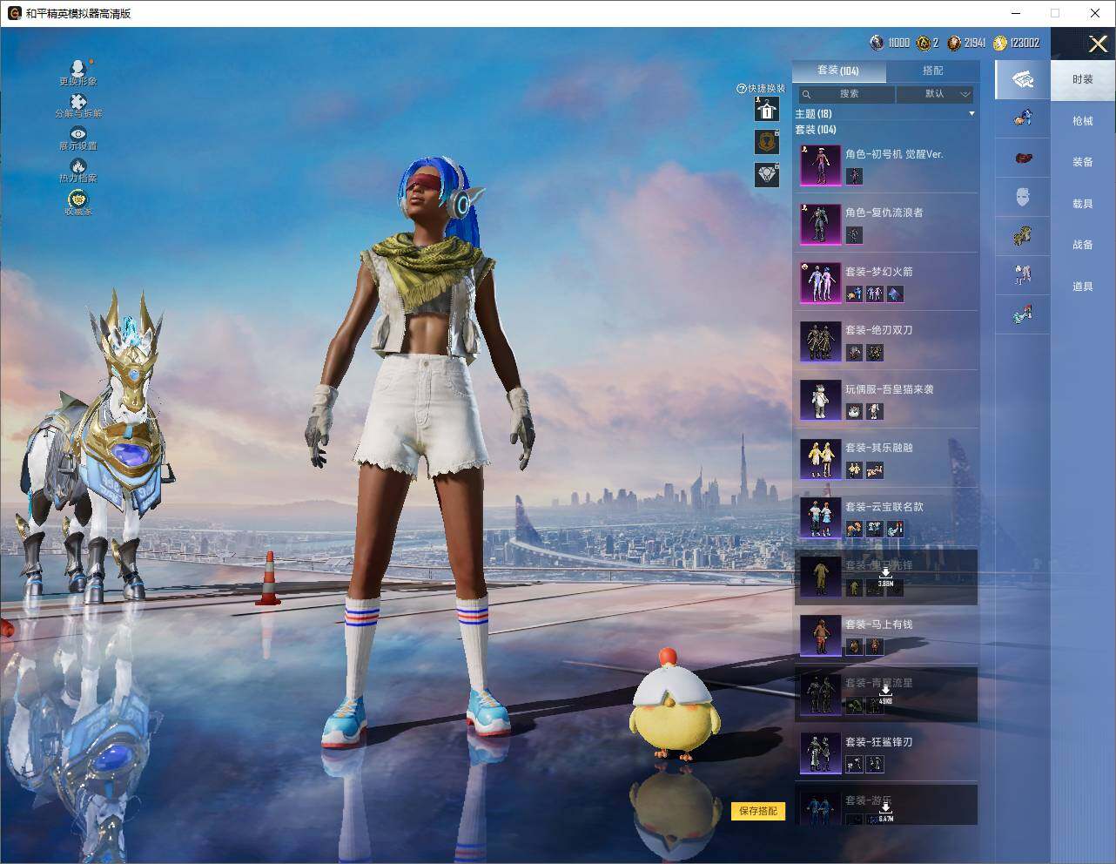Open the 道具 items tab
This screenshot has width=1116, height=864.
(1082, 287)
